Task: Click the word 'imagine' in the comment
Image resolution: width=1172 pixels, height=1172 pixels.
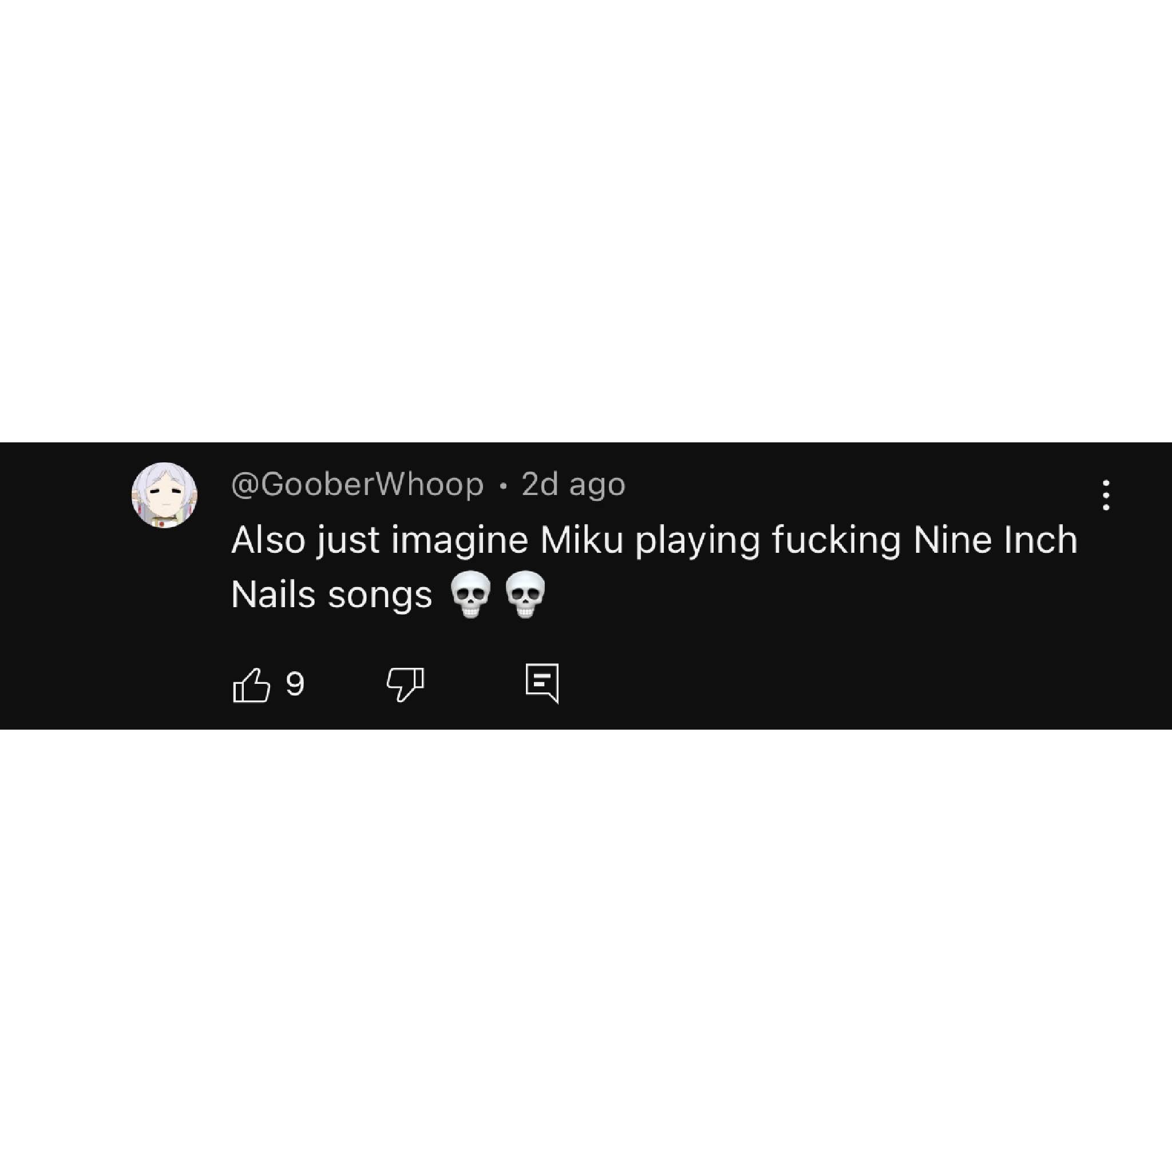Action: tap(460, 541)
